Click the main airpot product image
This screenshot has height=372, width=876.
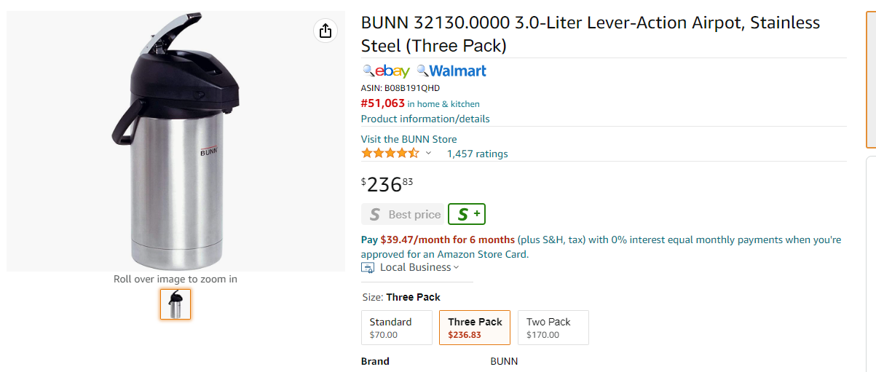(x=175, y=141)
